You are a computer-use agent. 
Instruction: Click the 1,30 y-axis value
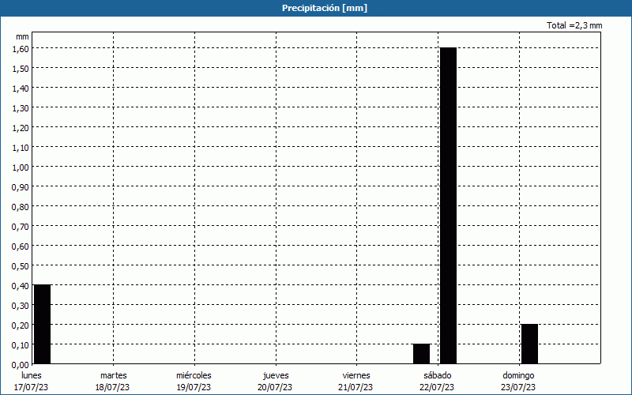[x=21, y=108]
